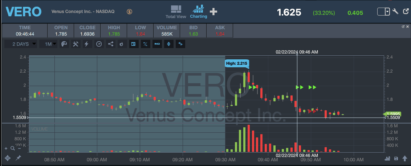
Task: Close the quote data bar
Action: point(408,27)
